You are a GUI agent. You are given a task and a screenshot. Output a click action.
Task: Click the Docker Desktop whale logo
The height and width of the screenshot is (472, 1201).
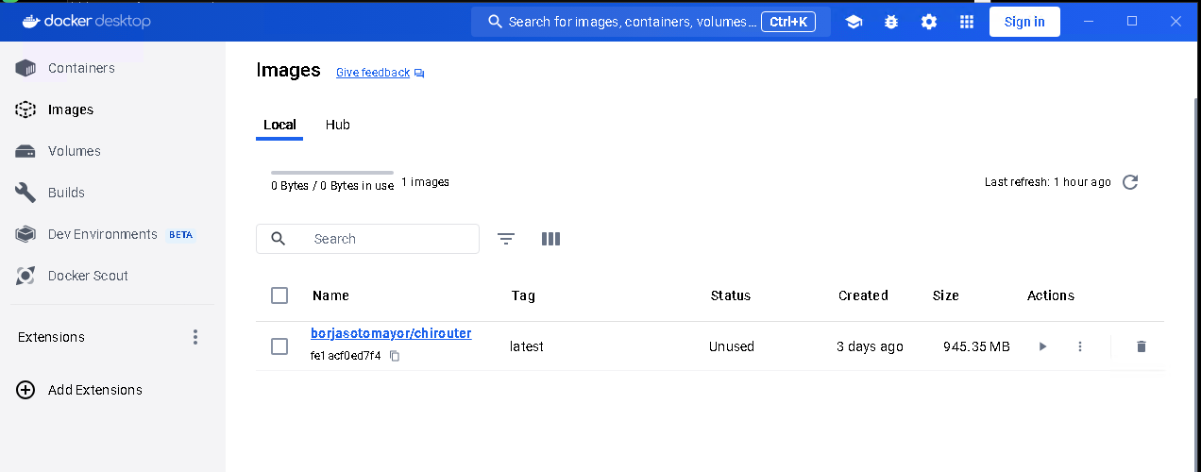(x=30, y=21)
